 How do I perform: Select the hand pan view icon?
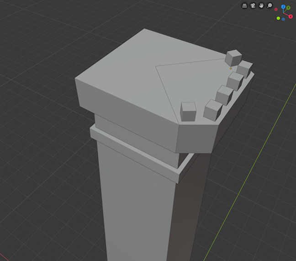261,6
